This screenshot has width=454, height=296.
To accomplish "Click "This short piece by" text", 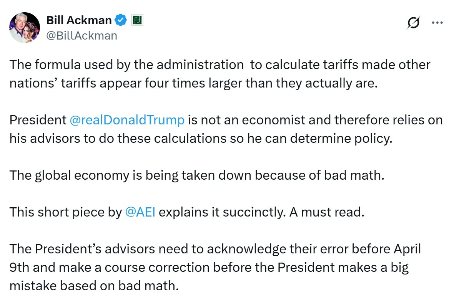I will point(66,212).
